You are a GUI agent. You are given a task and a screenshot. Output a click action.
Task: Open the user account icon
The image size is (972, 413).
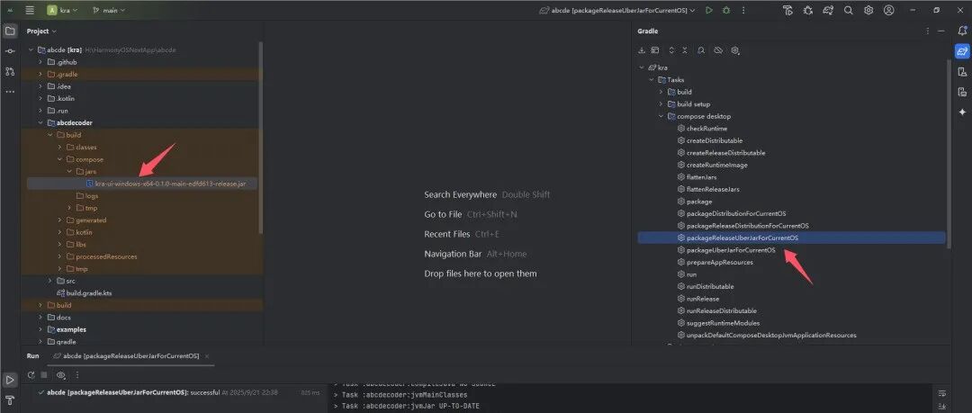[889, 11]
